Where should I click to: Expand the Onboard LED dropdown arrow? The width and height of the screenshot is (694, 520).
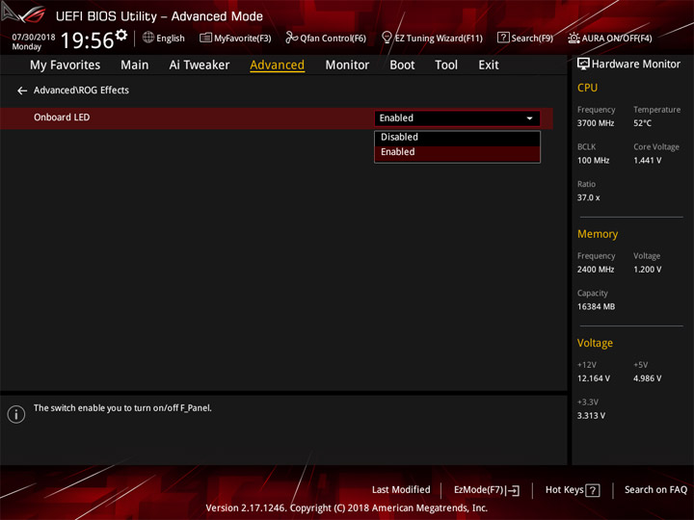[x=529, y=118]
